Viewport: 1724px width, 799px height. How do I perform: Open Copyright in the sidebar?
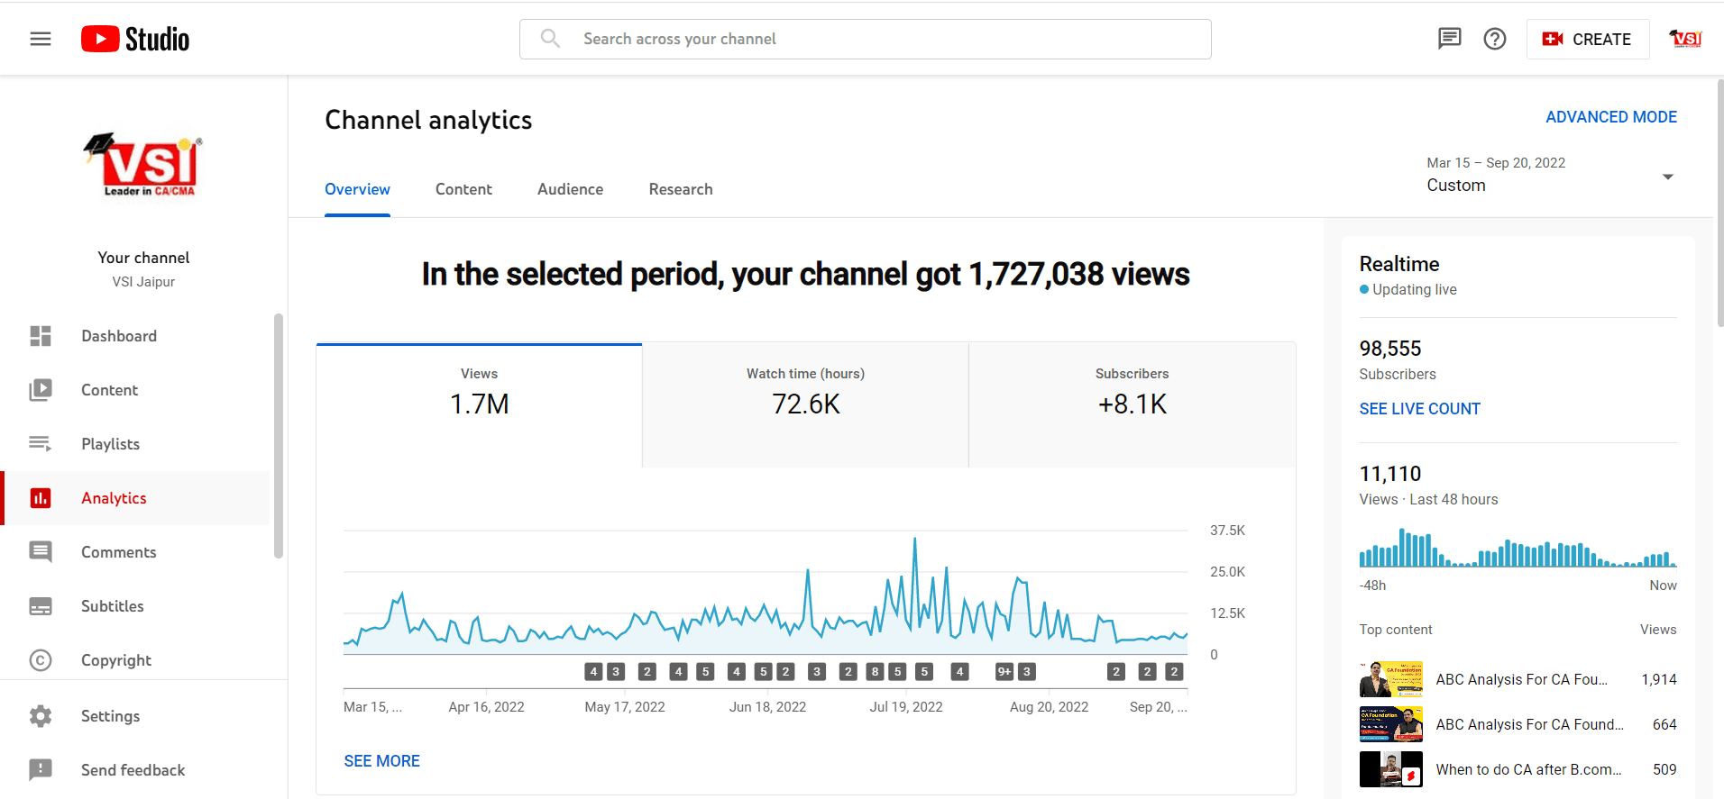tap(135, 660)
